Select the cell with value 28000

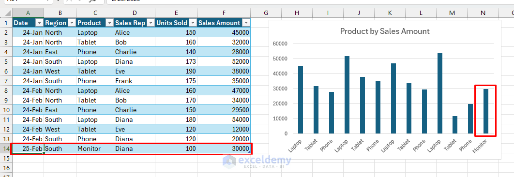click(x=224, y=52)
